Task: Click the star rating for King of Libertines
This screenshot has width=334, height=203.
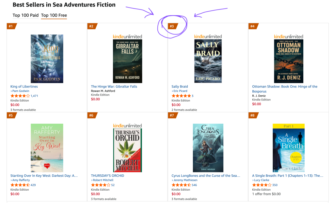Action: coord(20,96)
